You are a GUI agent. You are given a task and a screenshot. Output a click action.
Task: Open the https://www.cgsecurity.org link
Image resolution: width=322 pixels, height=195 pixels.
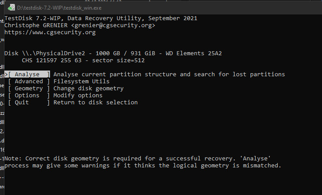coord(50,32)
